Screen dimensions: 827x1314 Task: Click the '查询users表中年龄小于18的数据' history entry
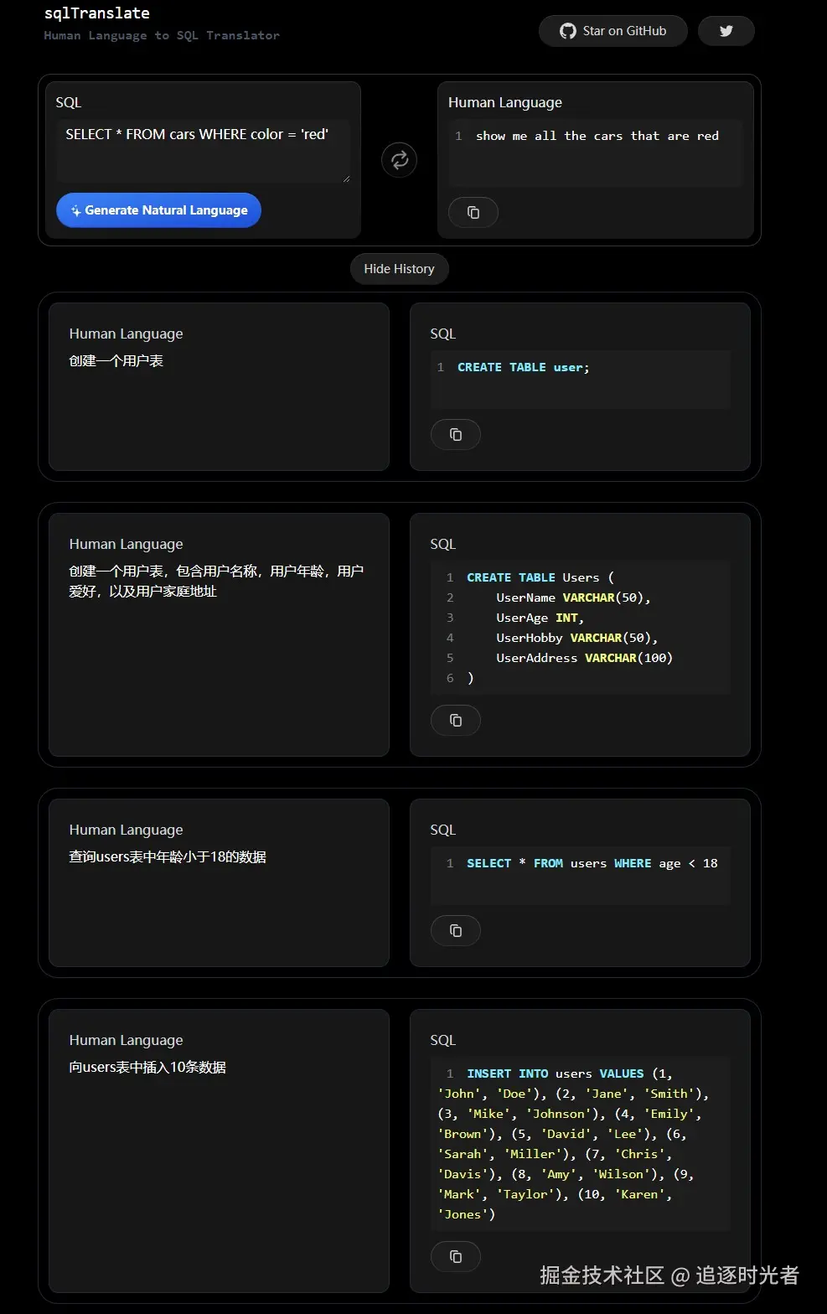pyautogui.click(x=168, y=857)
